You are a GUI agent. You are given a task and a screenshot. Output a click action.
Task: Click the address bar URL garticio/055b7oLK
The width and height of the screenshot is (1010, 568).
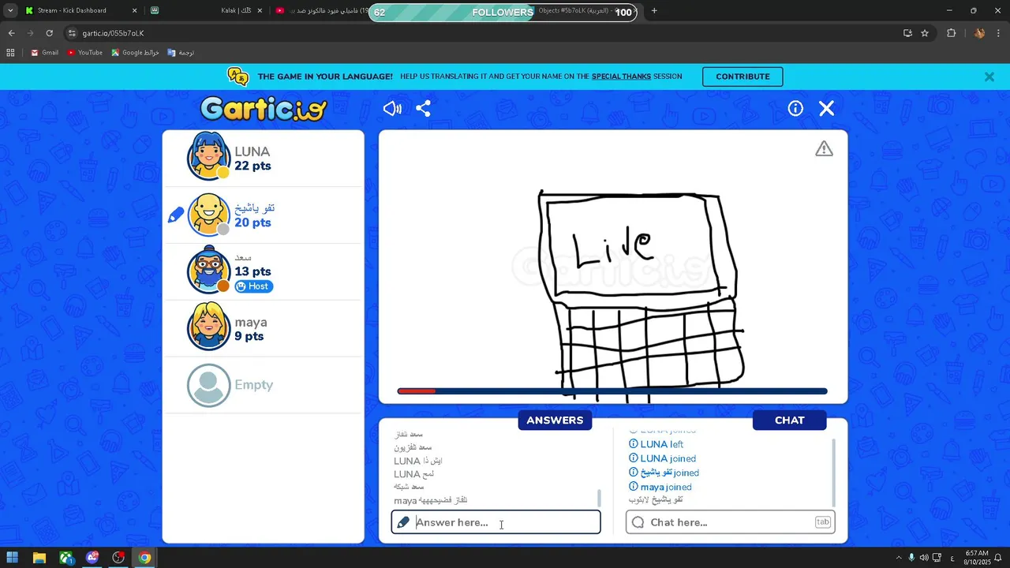(x=112, y=33)
